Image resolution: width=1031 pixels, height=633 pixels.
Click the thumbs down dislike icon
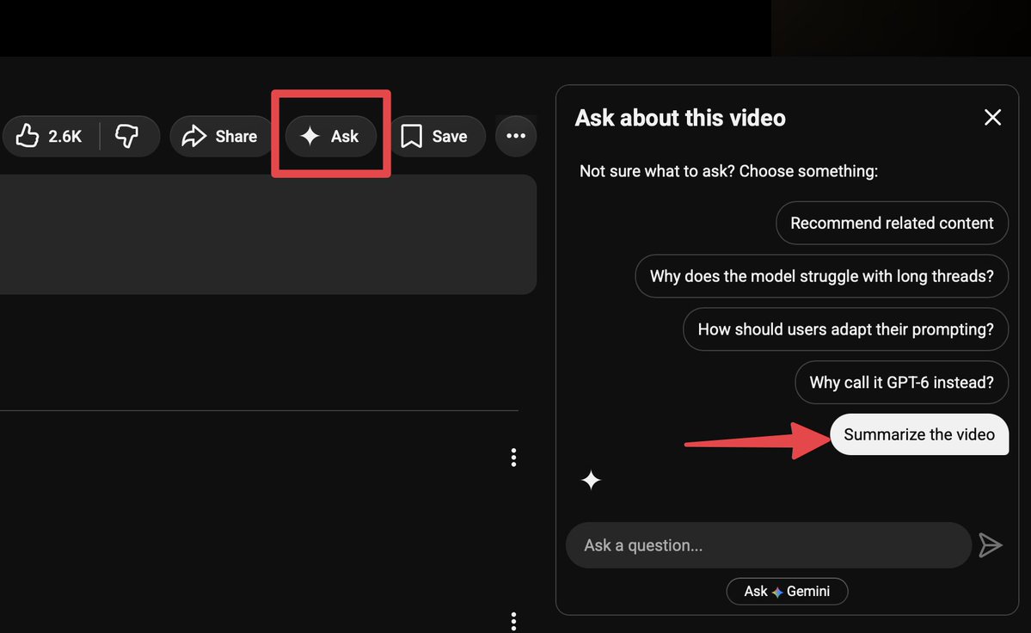click(127, 136)
